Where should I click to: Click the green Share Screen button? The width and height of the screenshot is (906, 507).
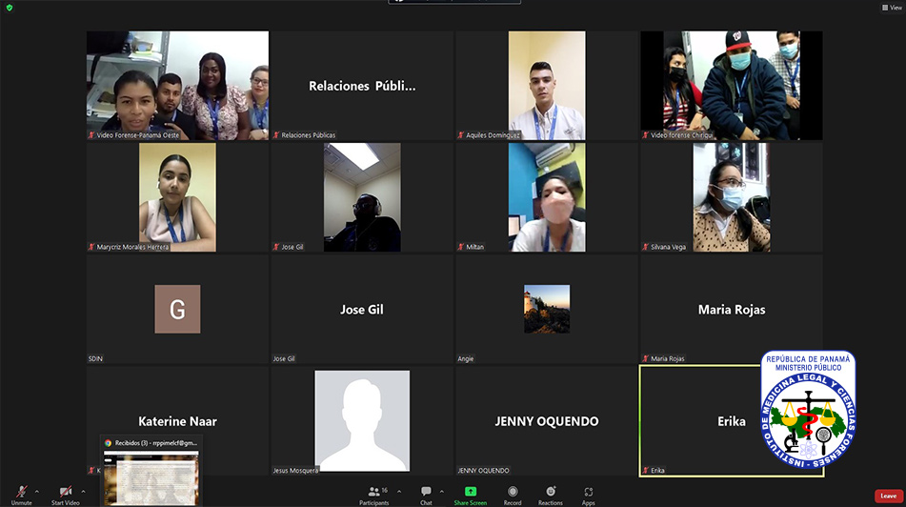click(x=471, y=495)
